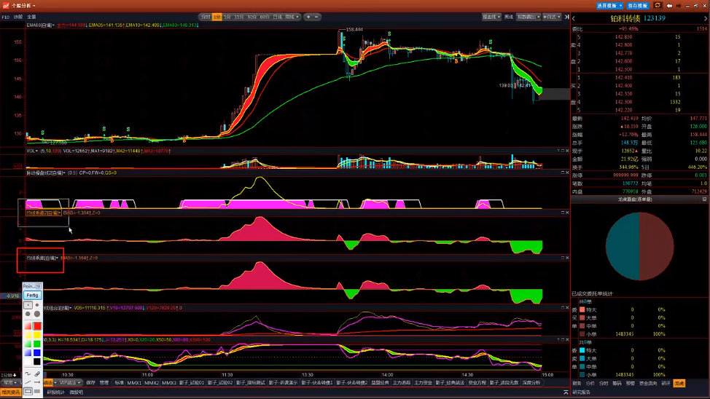
Task: Go to previous security with left arrow
Action: click(x=574, y=17)
